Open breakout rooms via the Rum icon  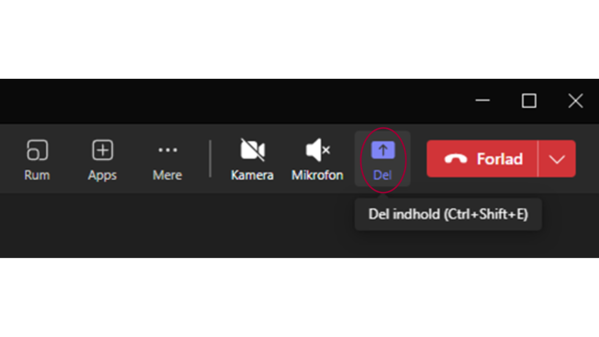point(37,150)
